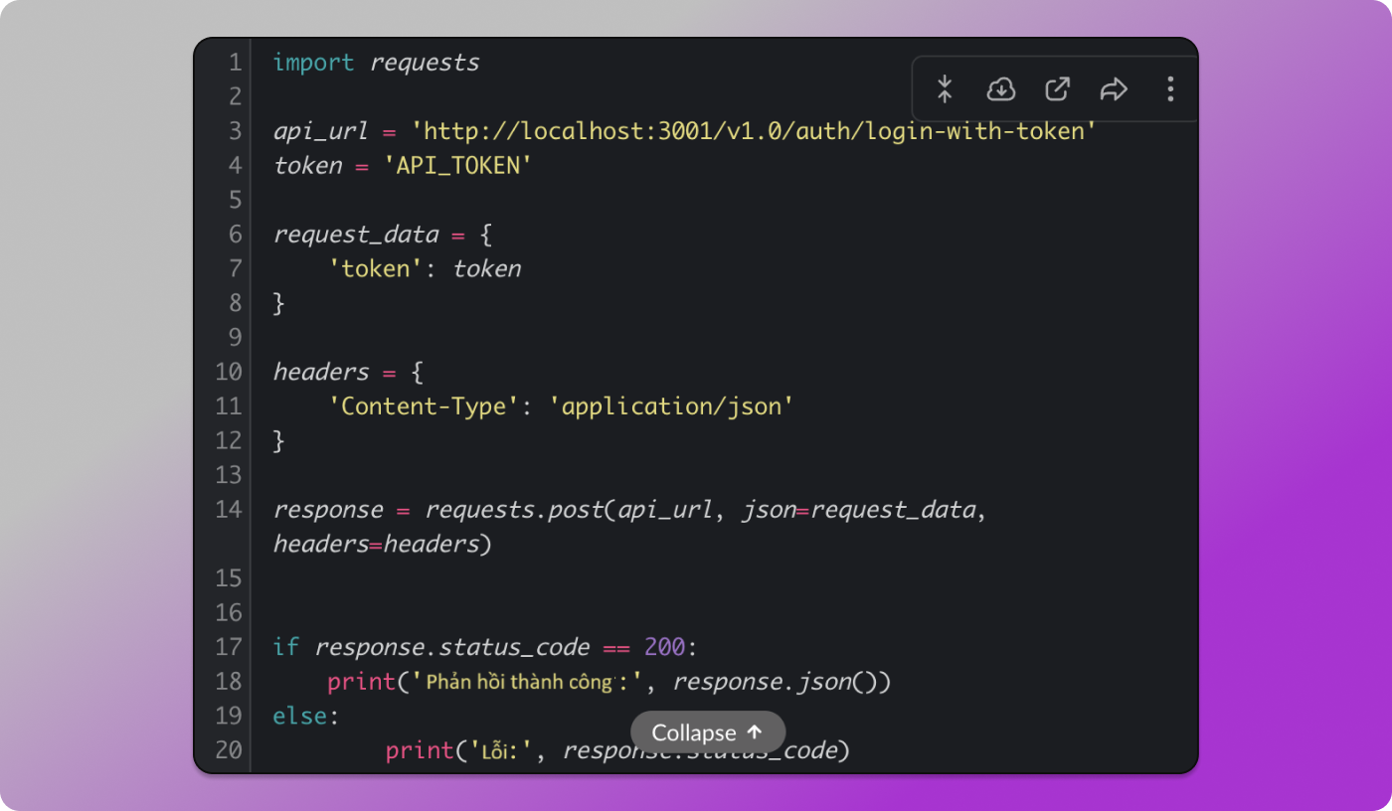
Task: Click the import keyword on the first line
Action: (313, 63)
